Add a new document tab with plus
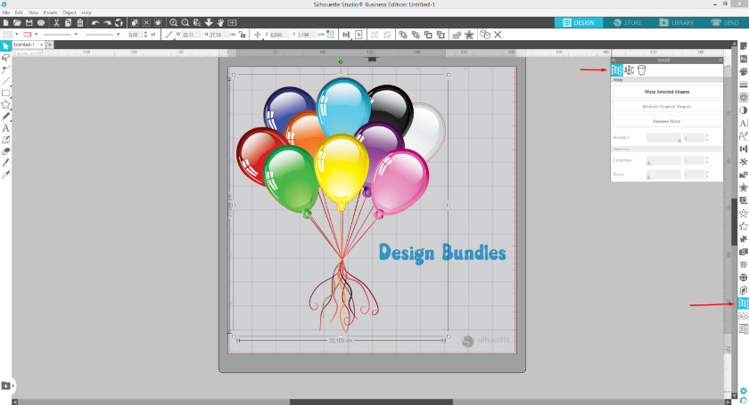Viewport: 749px width, 405px height. pyautogui.click(x=49, y=45)
